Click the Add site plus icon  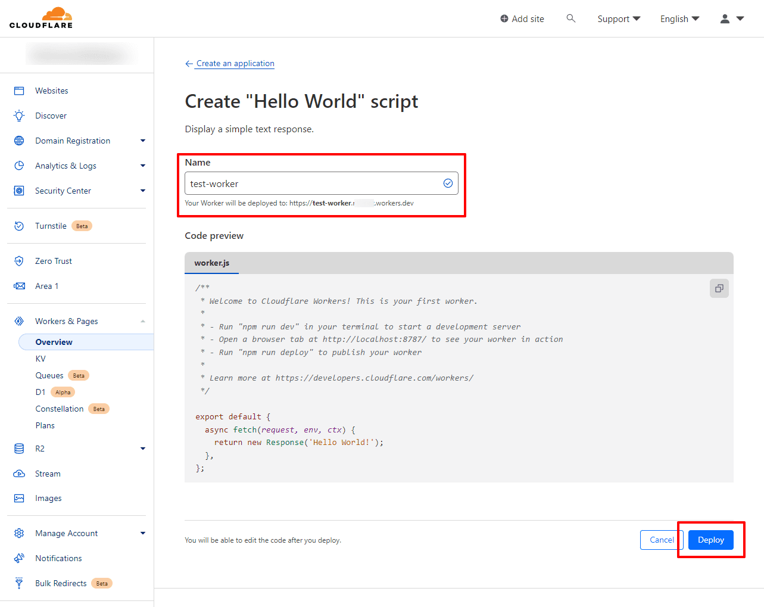coord(504,18)
